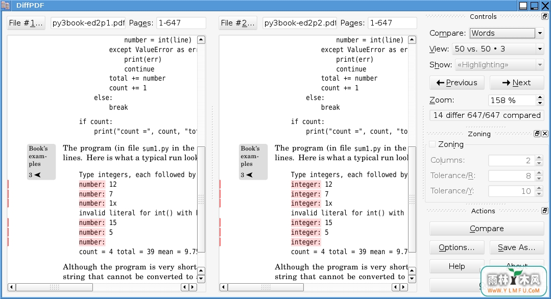This screenshot has width=551, height=299.
Task: Decrease the Zoom percentage with down arrow
Action: coord(540,103)
